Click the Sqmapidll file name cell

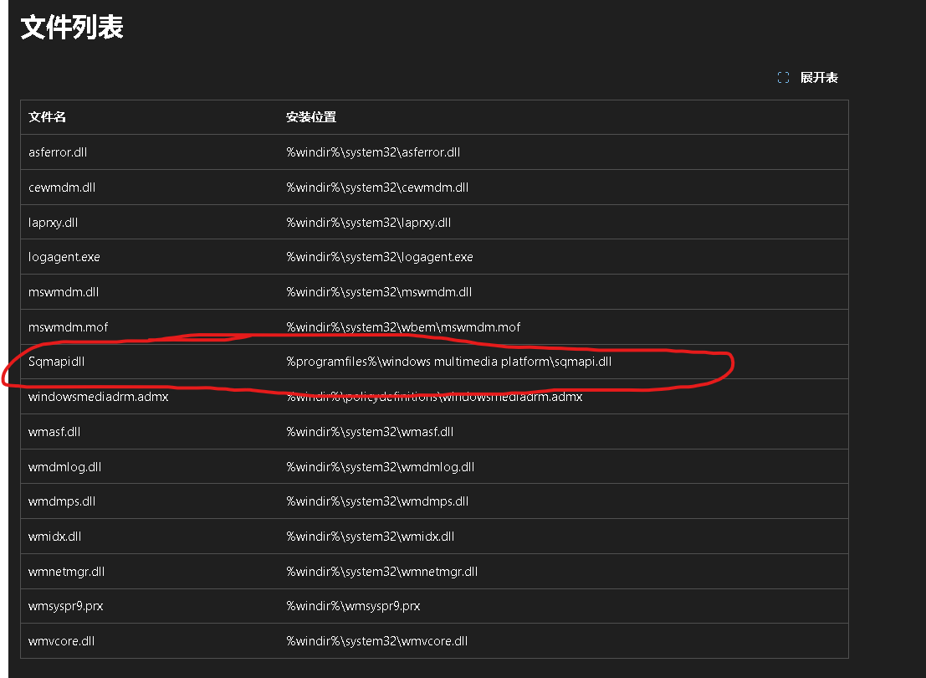[x=57, y=361]
